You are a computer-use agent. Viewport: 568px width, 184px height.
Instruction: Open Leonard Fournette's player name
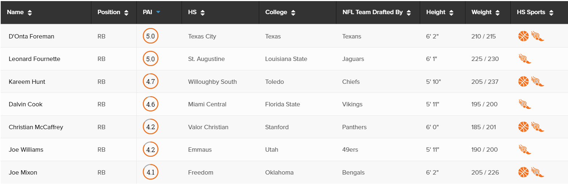(34, 59)
